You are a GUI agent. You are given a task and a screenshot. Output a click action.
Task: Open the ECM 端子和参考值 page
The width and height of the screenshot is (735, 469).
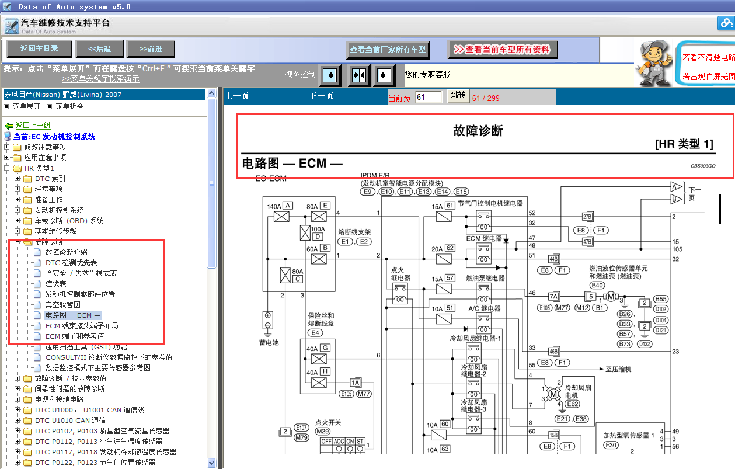tap(75, 336)
